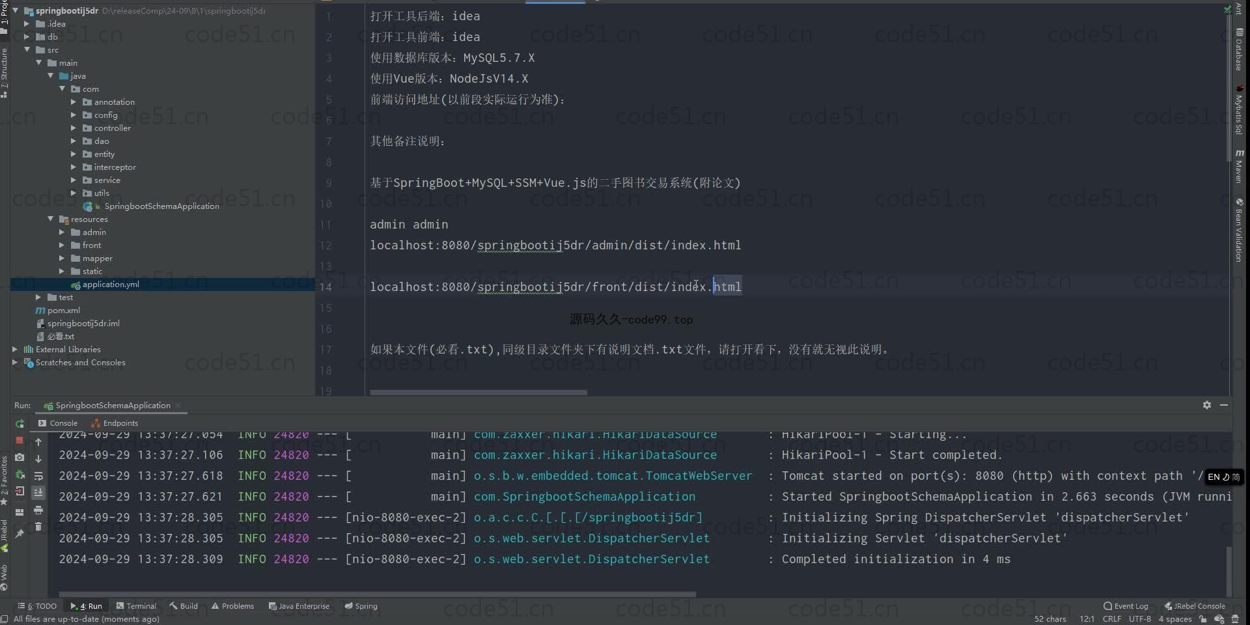Open the Web side panel
1250x625 pixels.
coord(5,577)
